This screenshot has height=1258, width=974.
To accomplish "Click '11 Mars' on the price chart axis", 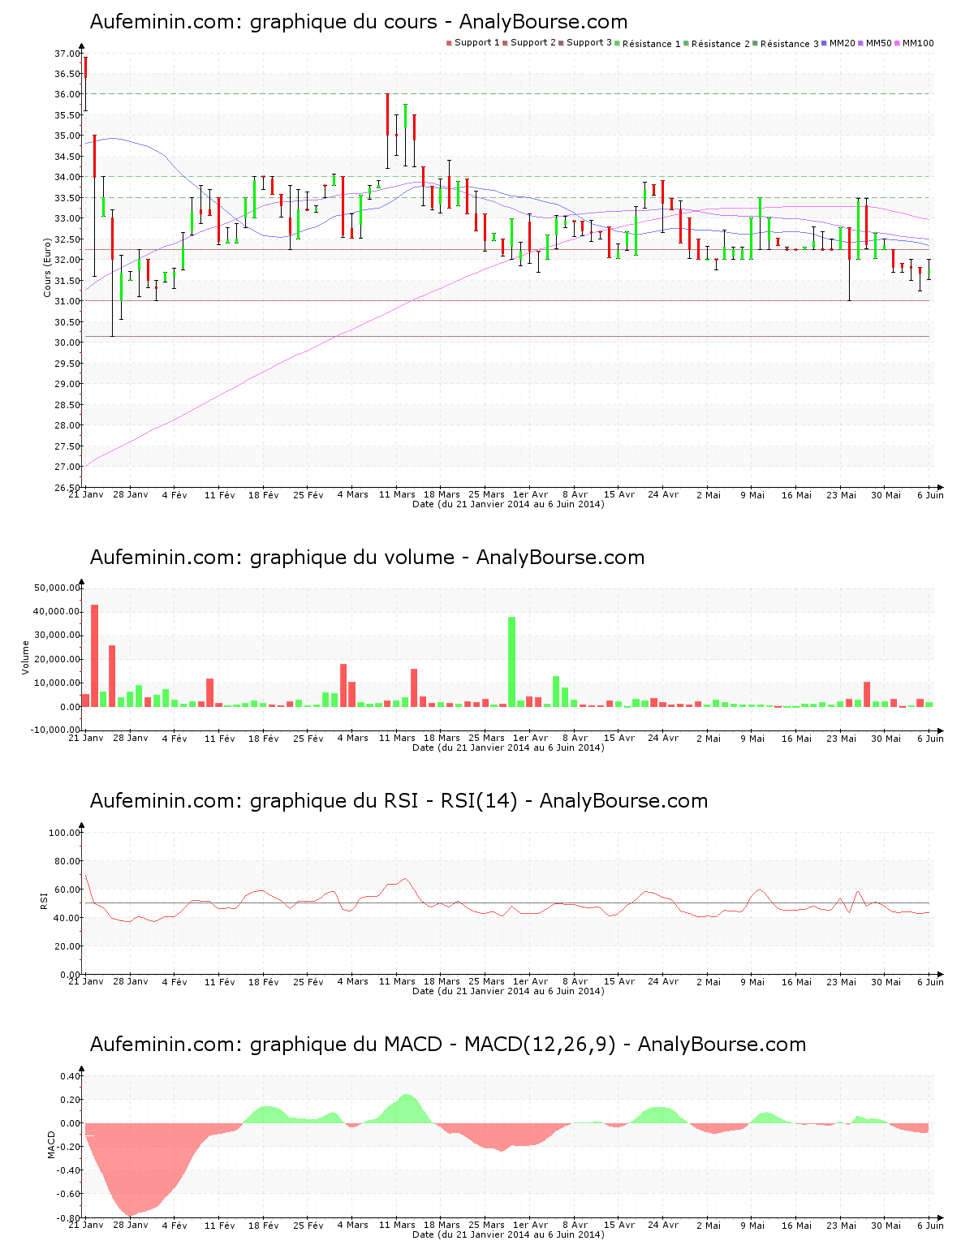I will [x=397, y=494].
